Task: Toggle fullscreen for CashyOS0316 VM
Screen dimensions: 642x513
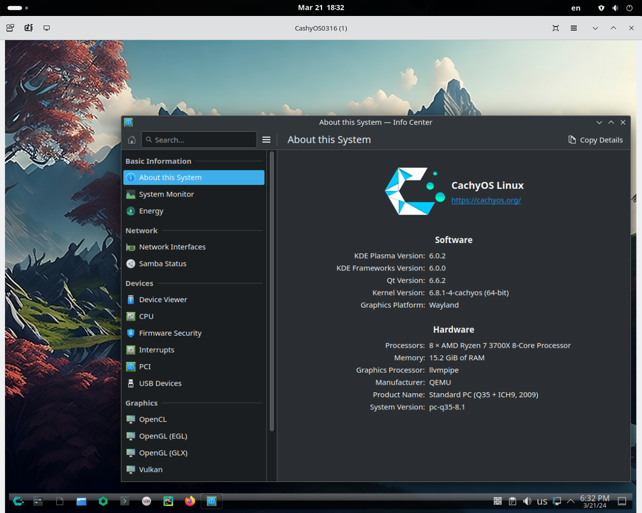Action: point(556,28)
